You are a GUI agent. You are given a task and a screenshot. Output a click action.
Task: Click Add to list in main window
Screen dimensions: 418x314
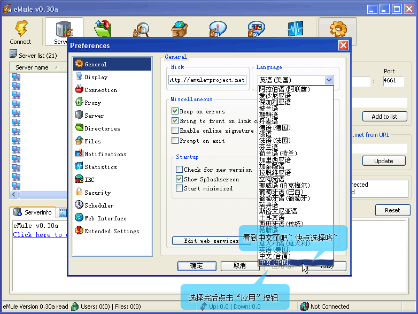384,116
